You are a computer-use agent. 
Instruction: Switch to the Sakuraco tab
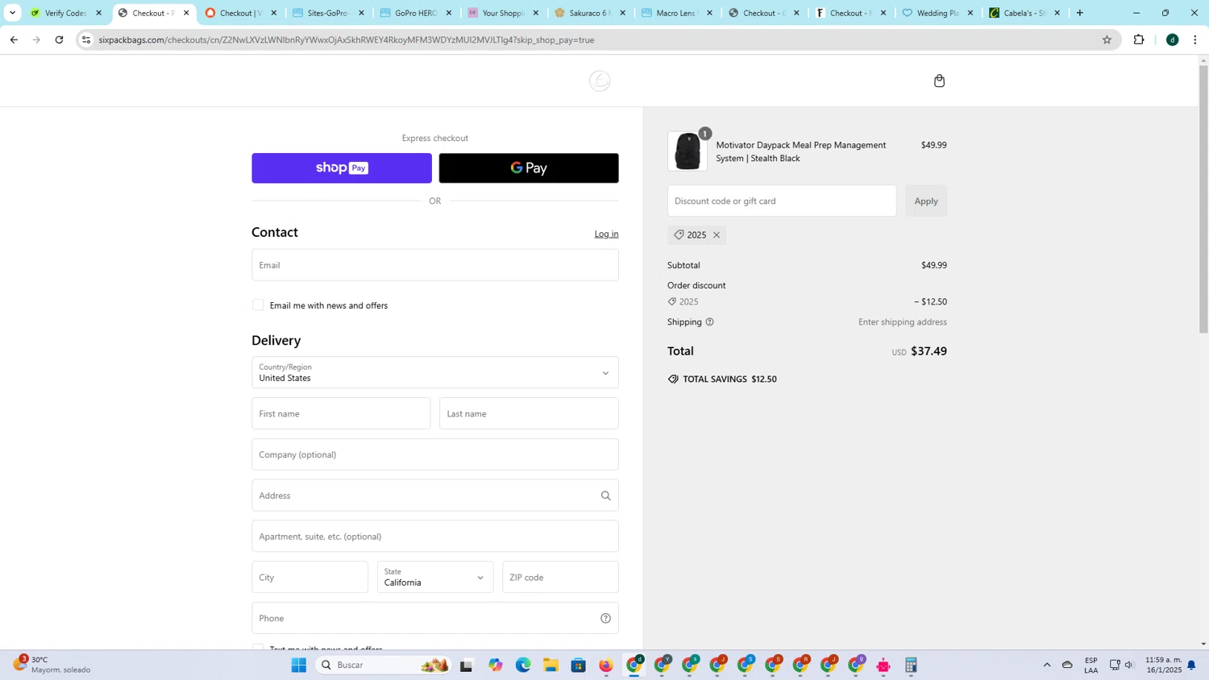(x=589, y=13)
